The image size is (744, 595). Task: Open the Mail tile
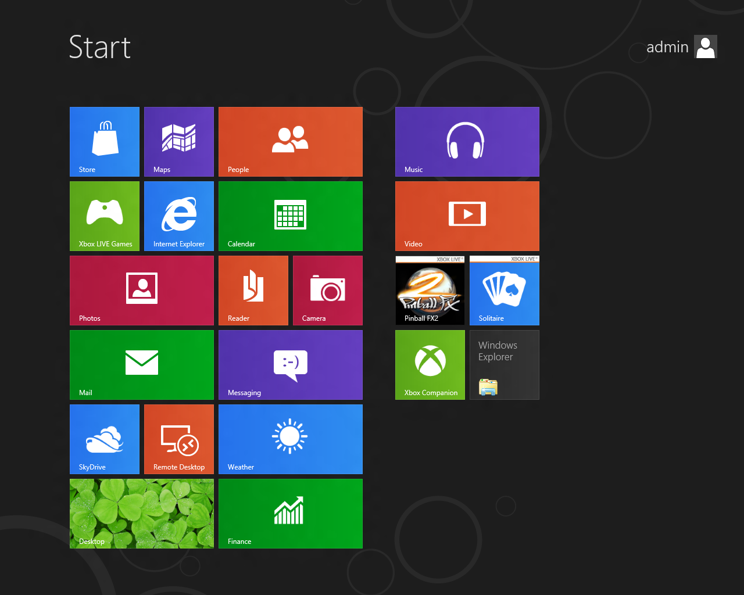(x=142, y=365)
